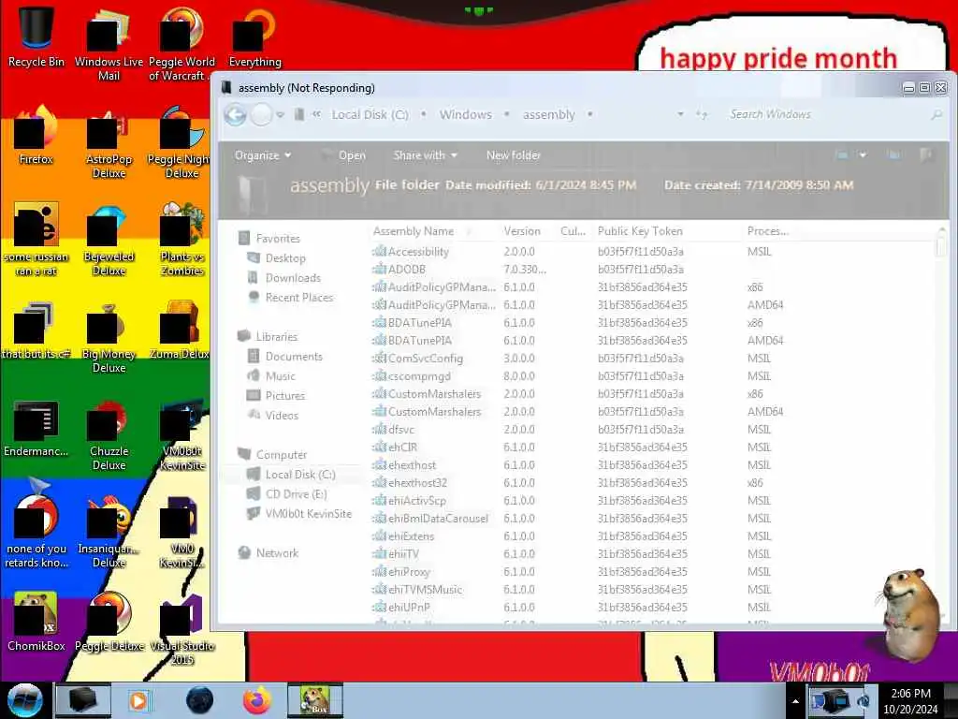Click the Windows Start orb
This screenshot has height=719, width=958.
tap(25, 700)
